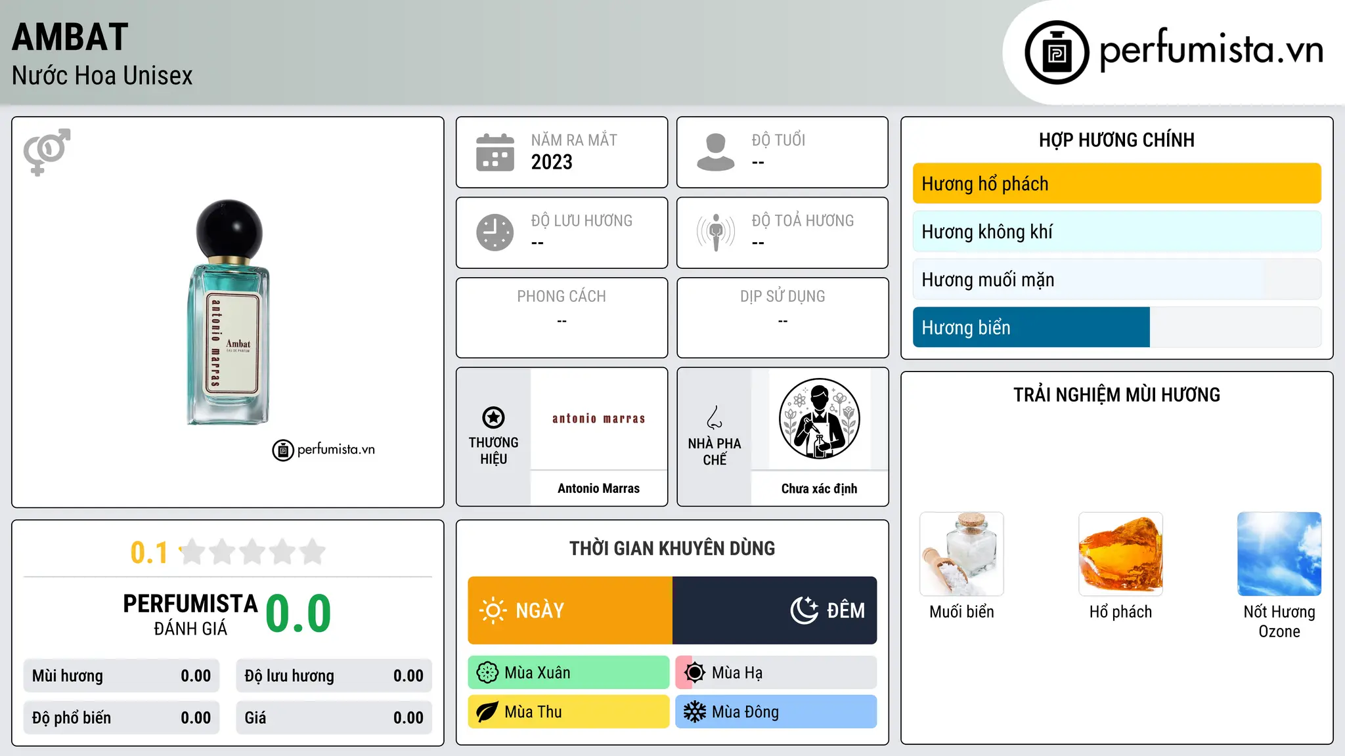Open the Chưa xác định perfumer link
This screenshot has height=756, width=1345.
point(819,488)
